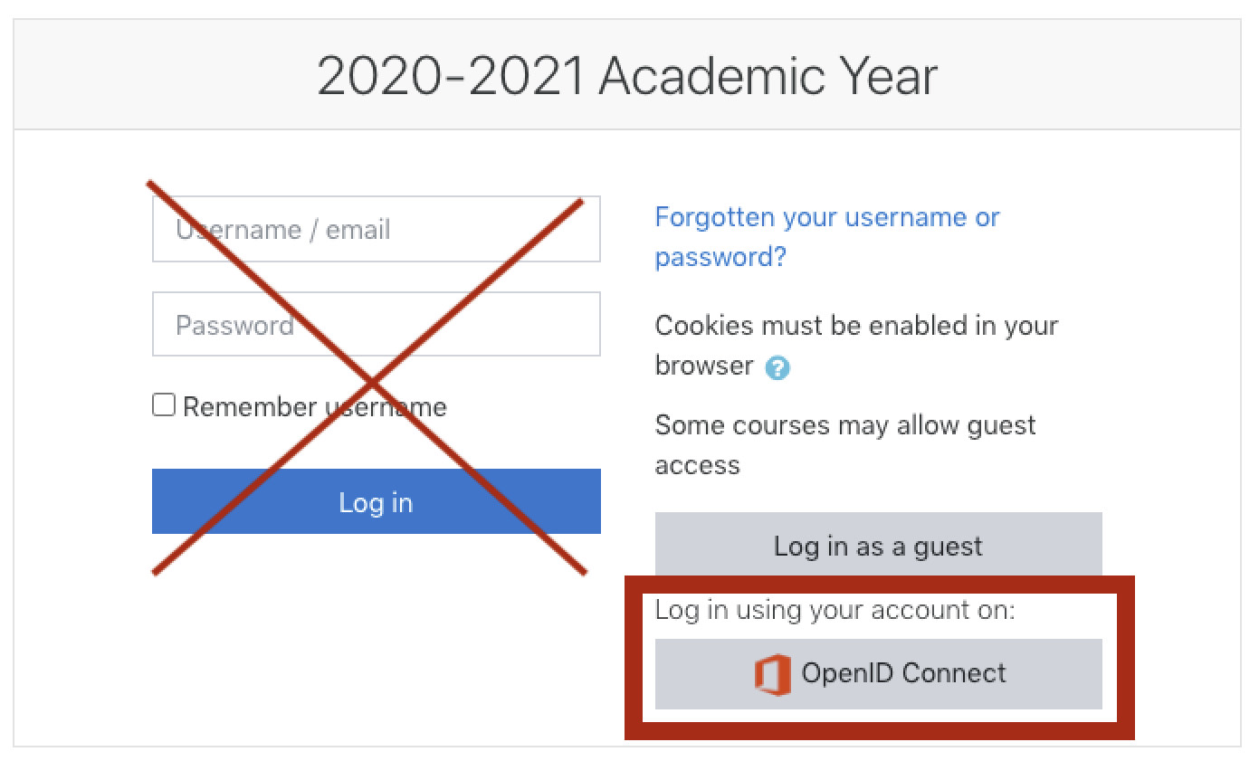Click the center where the red X lines cross

point(370,379)
